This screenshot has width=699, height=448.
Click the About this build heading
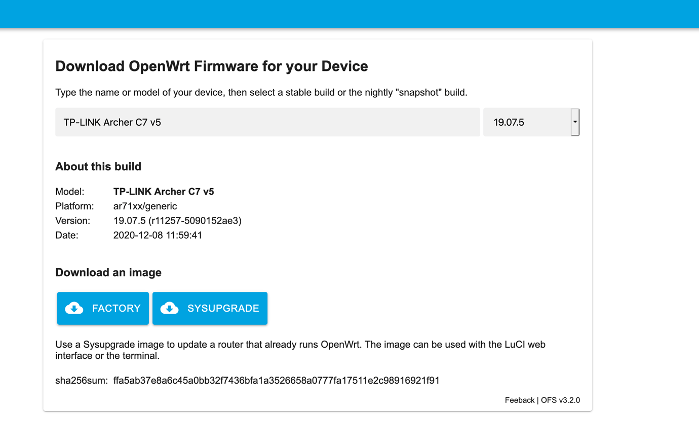point(98,166)
